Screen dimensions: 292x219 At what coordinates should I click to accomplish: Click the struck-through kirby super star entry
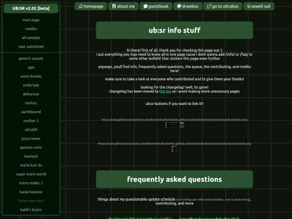31,201
